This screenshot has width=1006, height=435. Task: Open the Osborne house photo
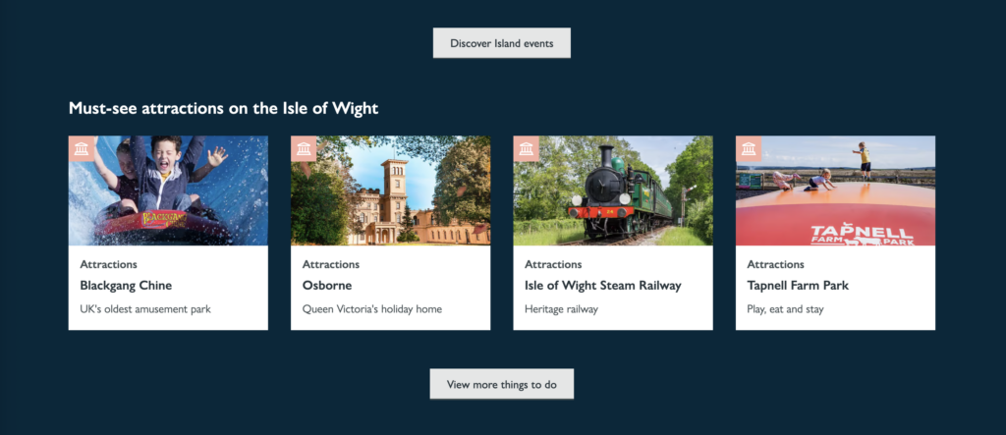point(391,190)
